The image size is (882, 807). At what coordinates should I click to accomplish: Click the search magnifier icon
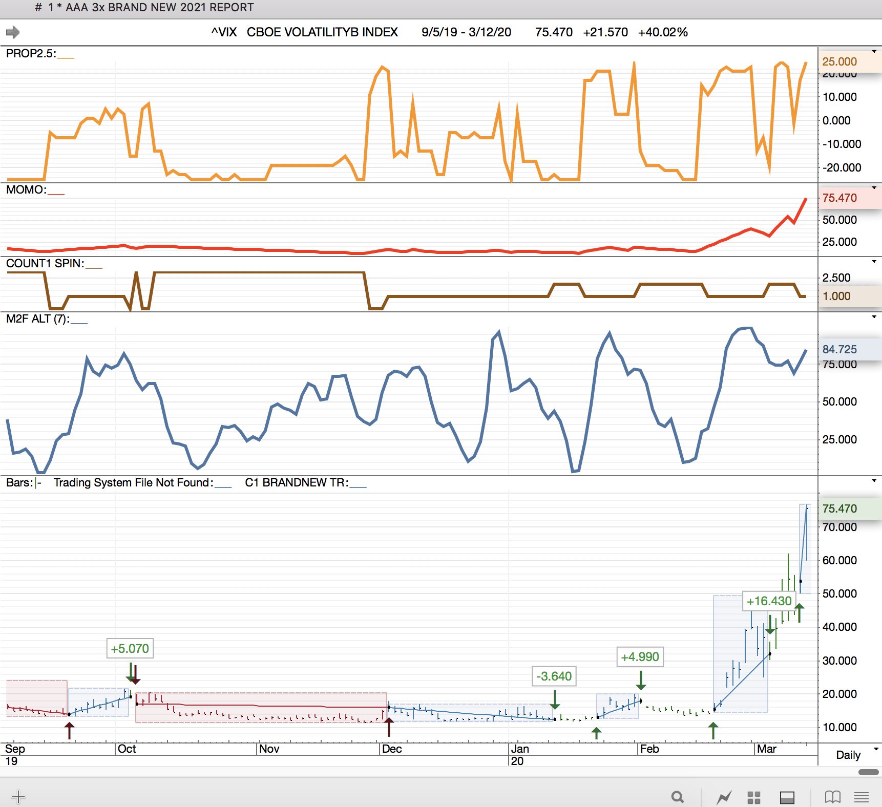pos(678,797)
